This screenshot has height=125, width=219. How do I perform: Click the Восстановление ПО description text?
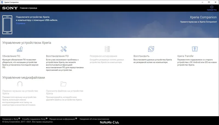65,65
